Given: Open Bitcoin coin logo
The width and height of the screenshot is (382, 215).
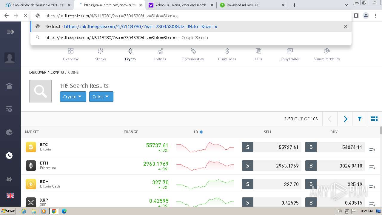Looking at the screenshot, I should [x=31, y=147].
